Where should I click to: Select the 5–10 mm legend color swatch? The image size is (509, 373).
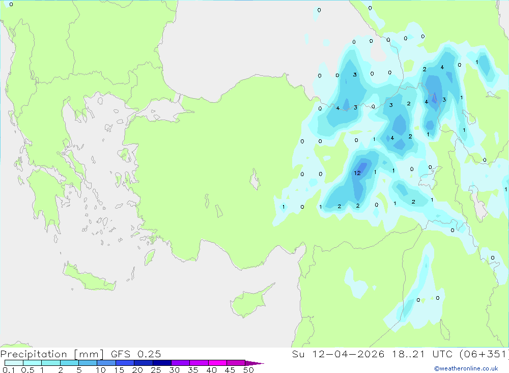point(88,363)
